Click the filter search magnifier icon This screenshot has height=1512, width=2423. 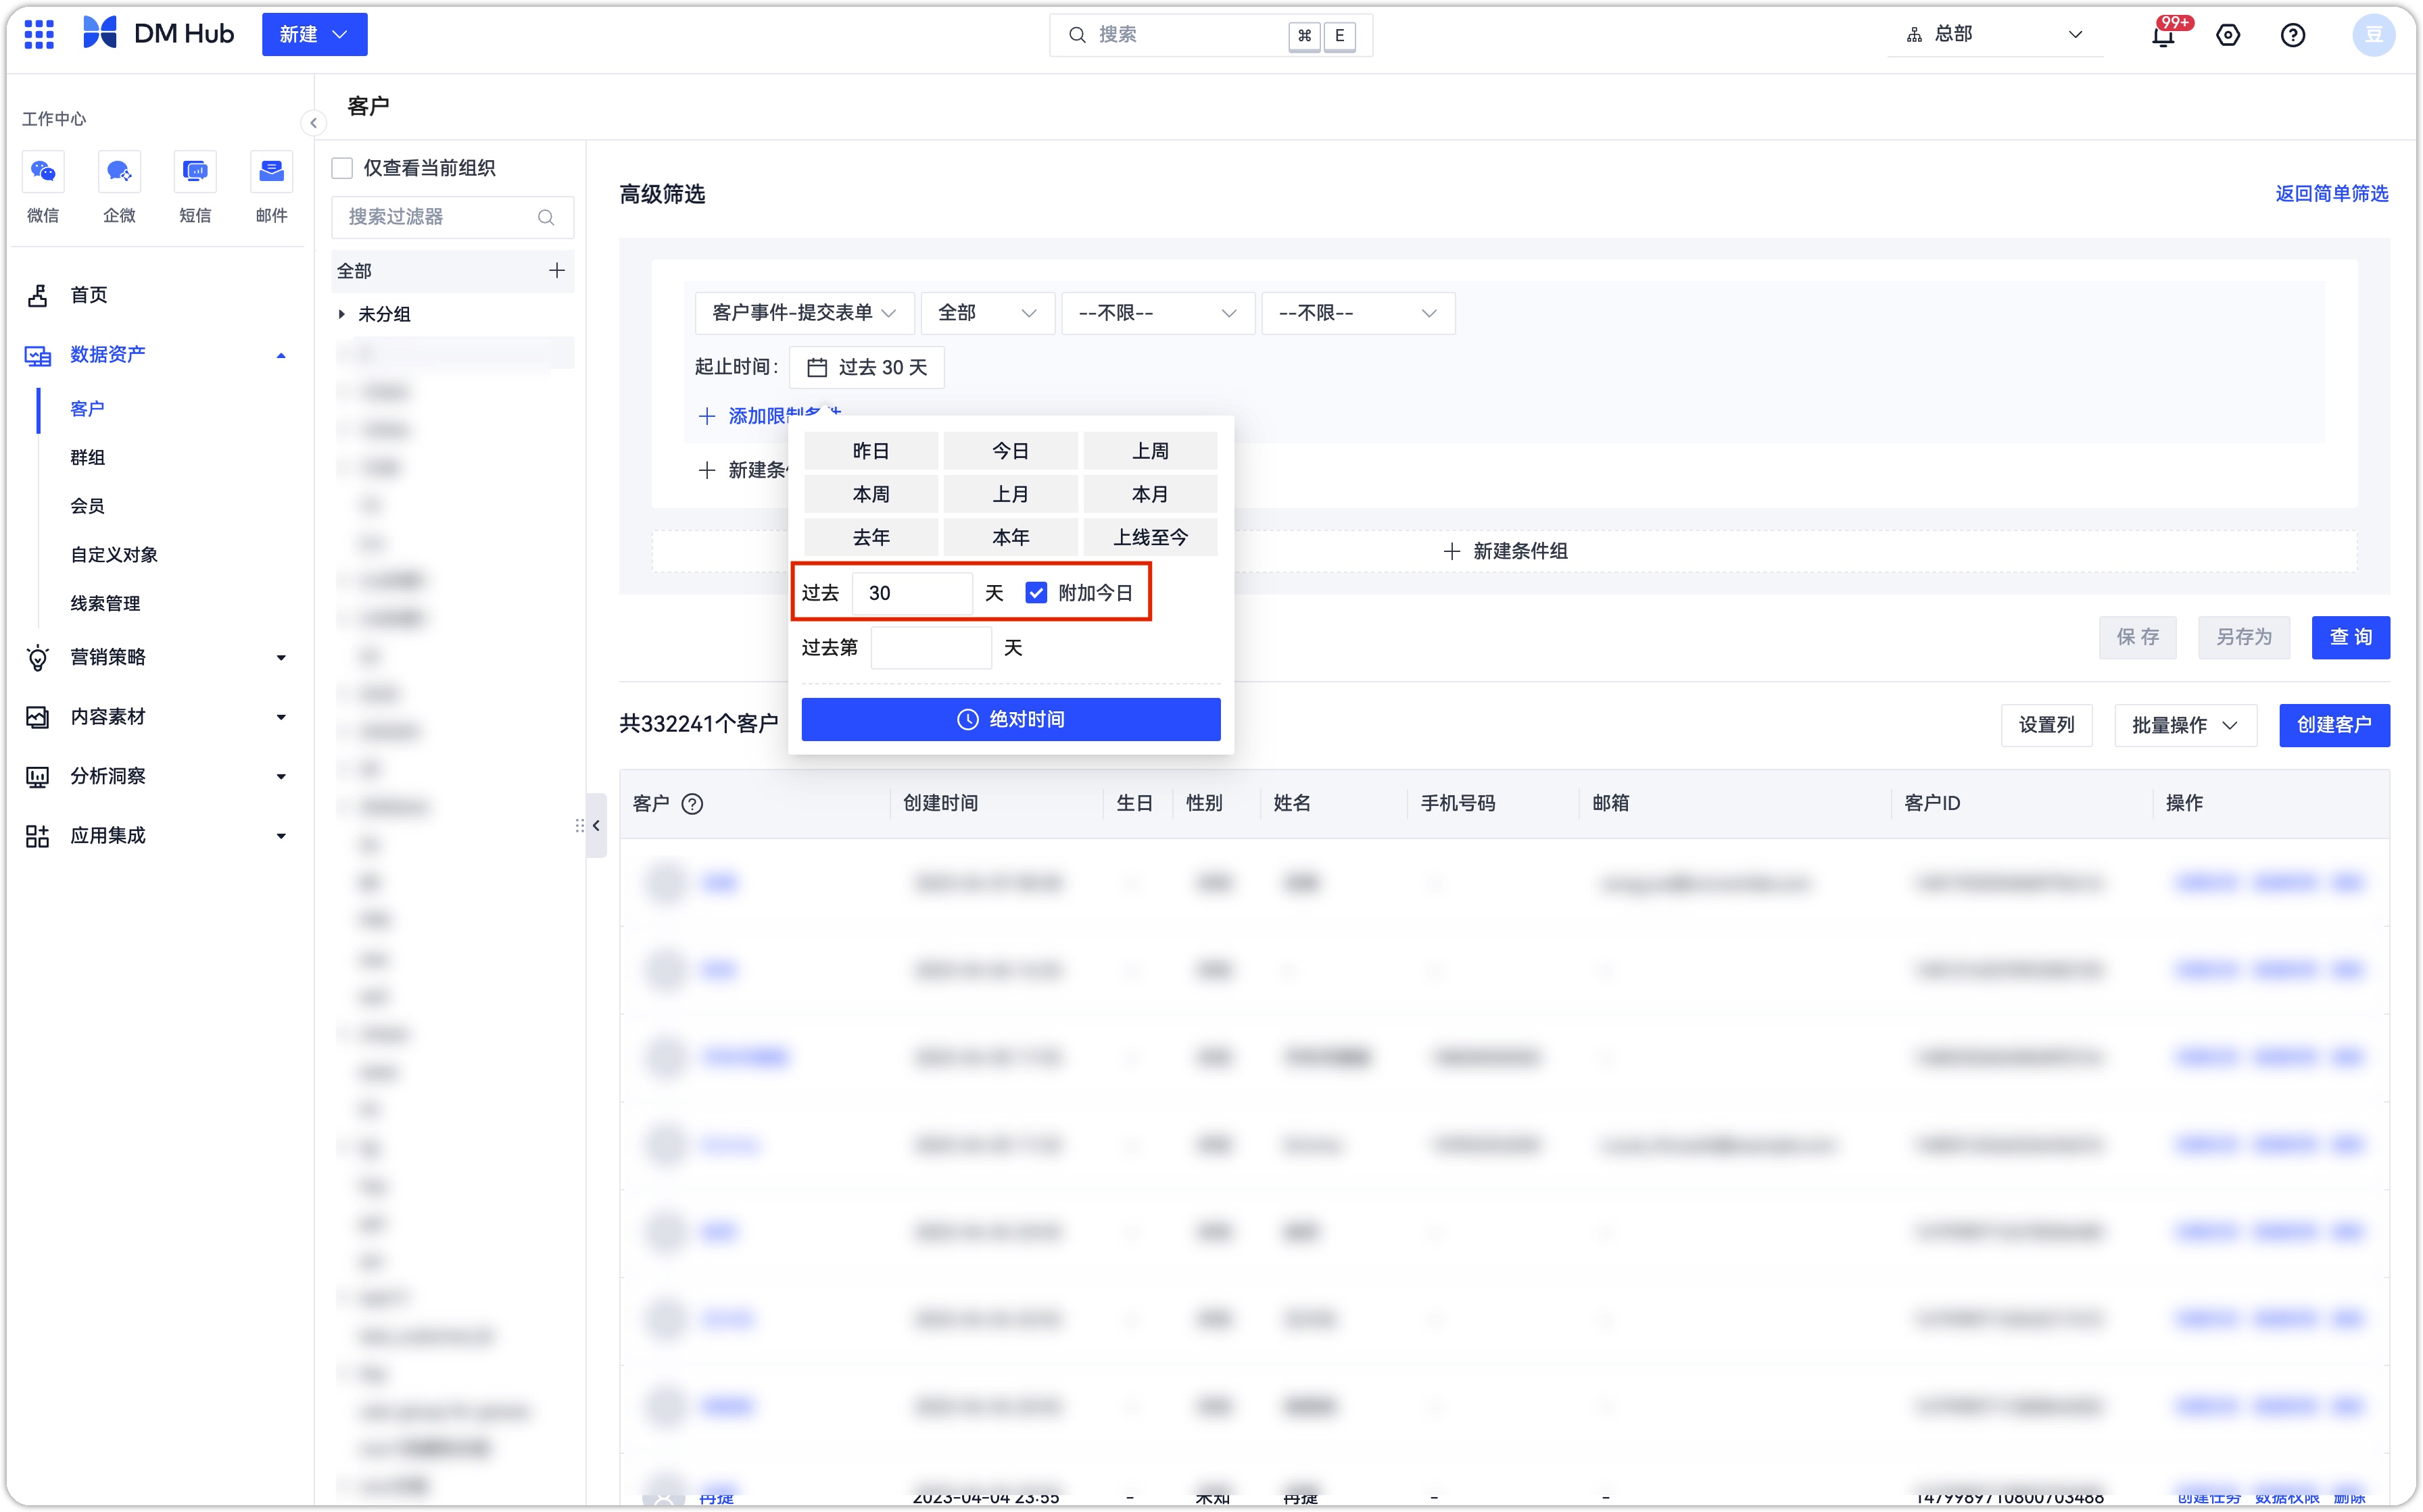546,217
